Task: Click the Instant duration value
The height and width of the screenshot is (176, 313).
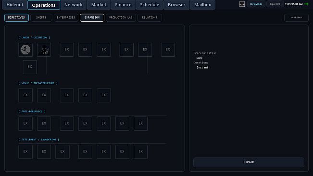Action: click(x=202, y=67)
